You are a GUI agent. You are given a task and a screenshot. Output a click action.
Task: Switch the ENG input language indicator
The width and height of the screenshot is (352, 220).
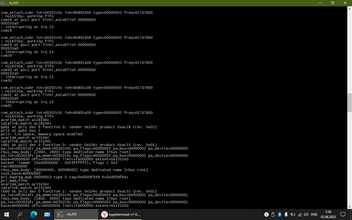click(x=314, y=215)
